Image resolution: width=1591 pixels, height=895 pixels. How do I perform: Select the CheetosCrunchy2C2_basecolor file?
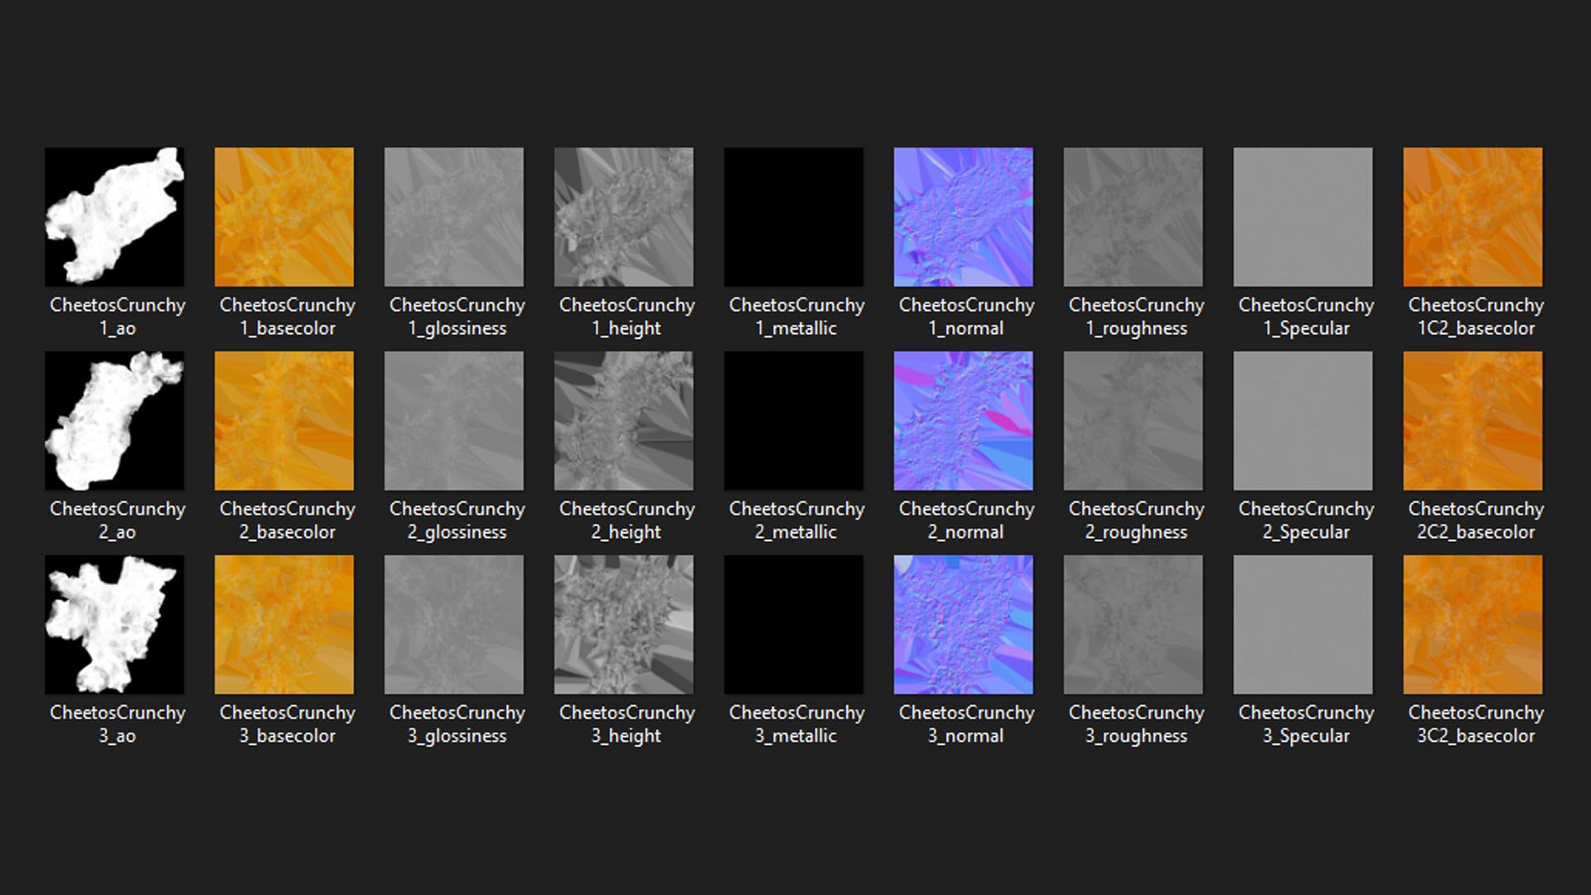click(x=1473, y=421)
